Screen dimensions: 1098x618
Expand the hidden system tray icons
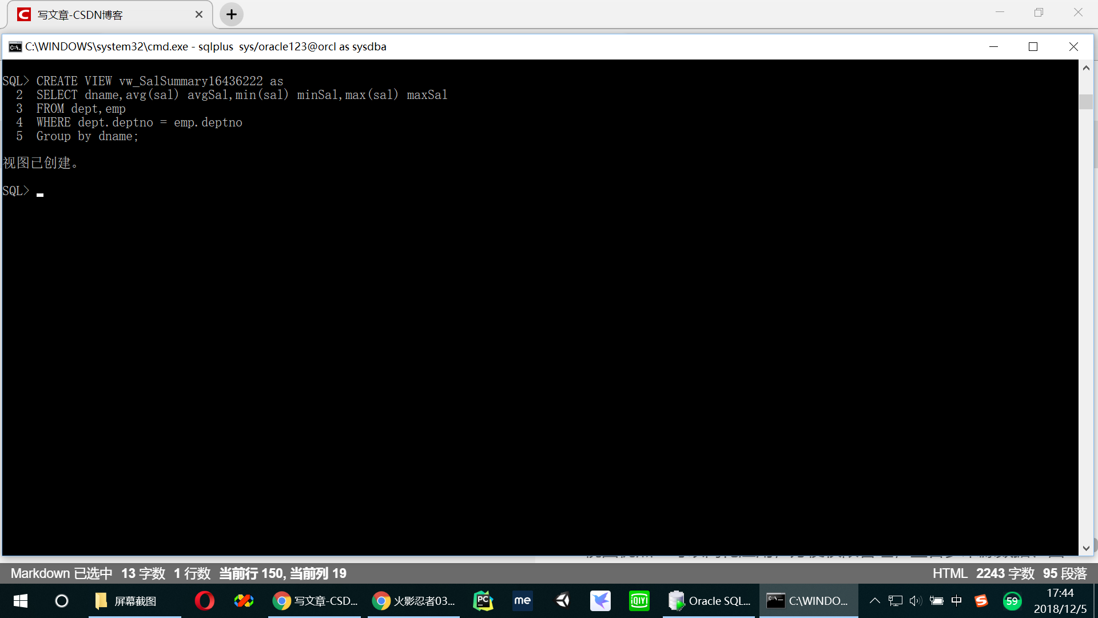point(874,601)
